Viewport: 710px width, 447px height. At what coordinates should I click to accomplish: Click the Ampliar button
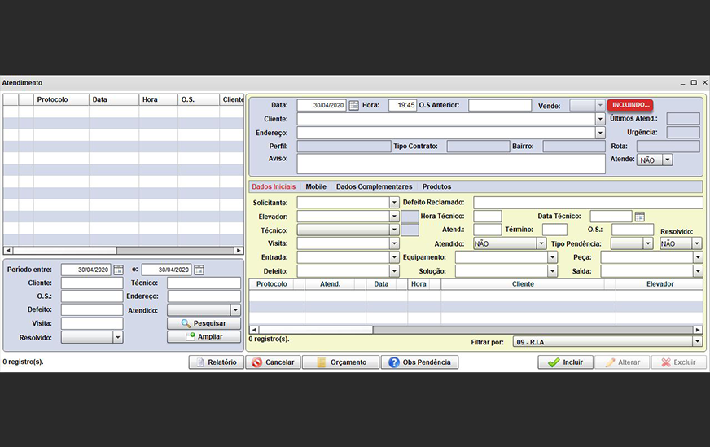point(204,337)
